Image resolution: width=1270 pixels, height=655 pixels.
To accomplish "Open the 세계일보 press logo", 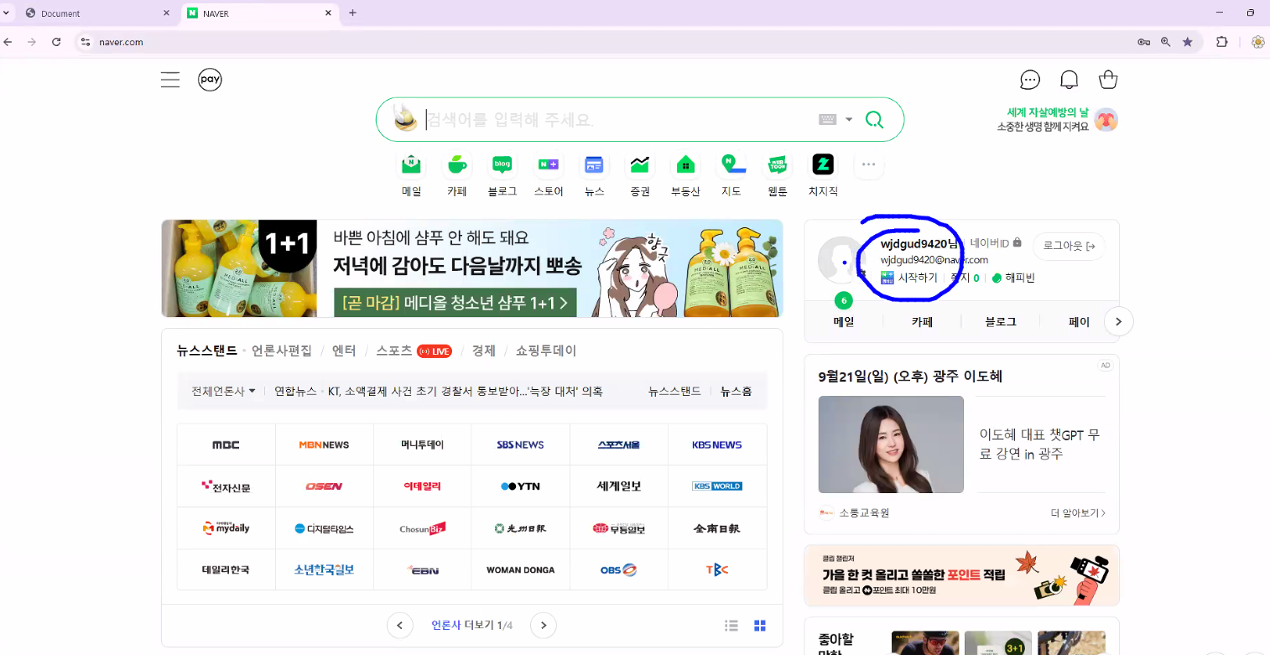I will [x=618, y=486].
